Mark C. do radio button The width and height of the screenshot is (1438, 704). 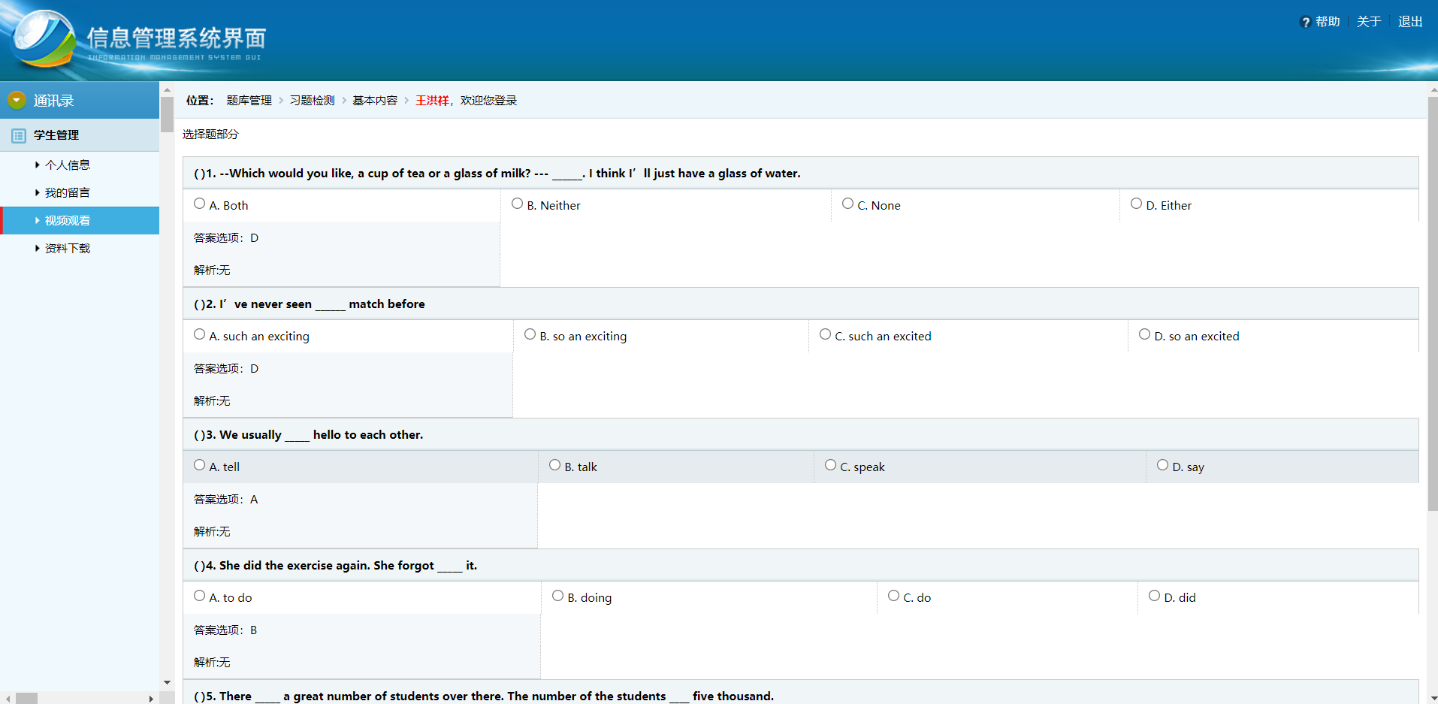pyautogui.click(x=893, y=596)
